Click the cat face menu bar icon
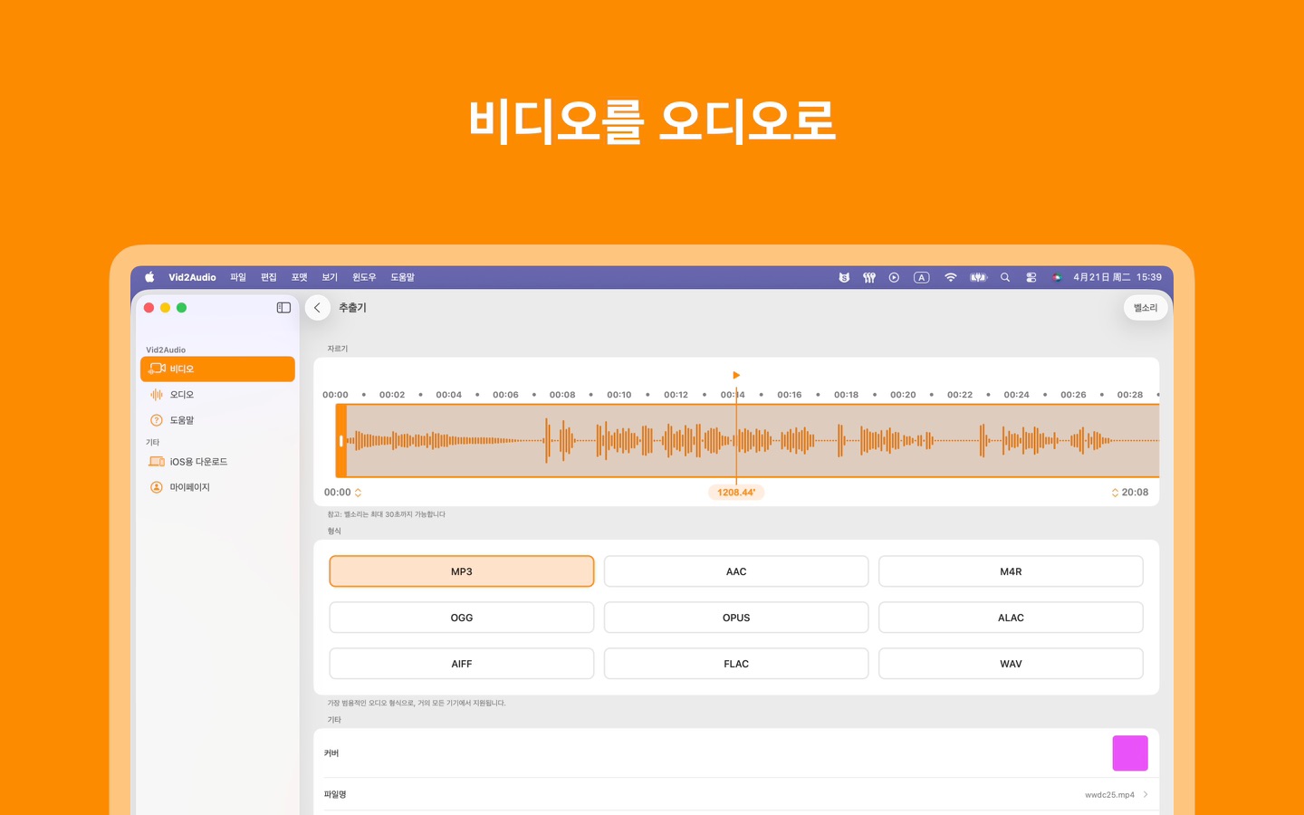The height and width of the screenshot is (815, 1304). 844,278
